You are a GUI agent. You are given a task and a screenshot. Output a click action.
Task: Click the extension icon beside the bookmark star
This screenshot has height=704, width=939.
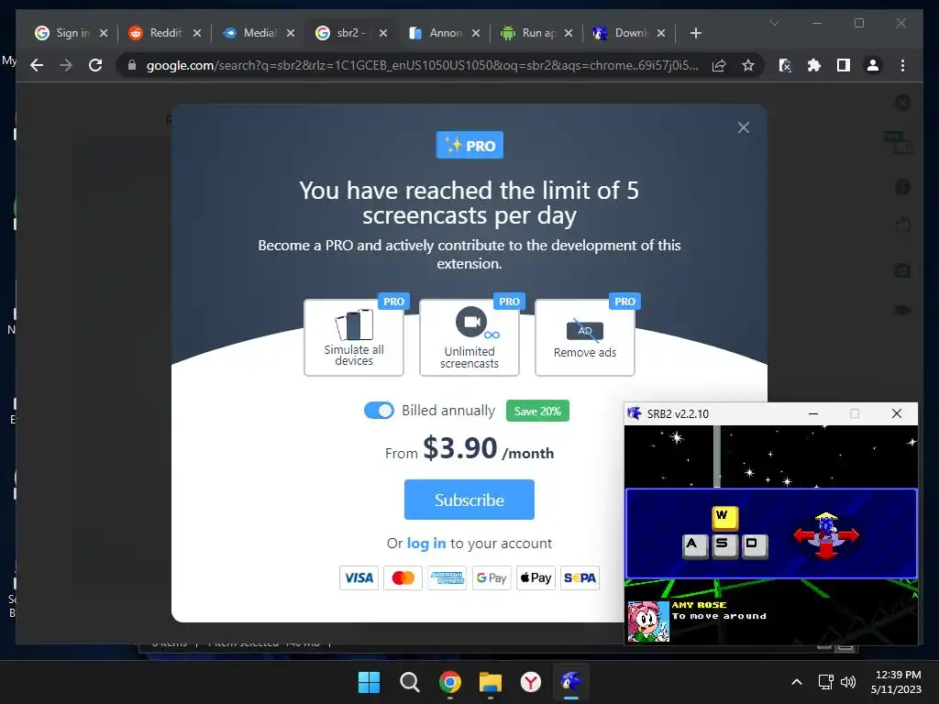point(785,65)
